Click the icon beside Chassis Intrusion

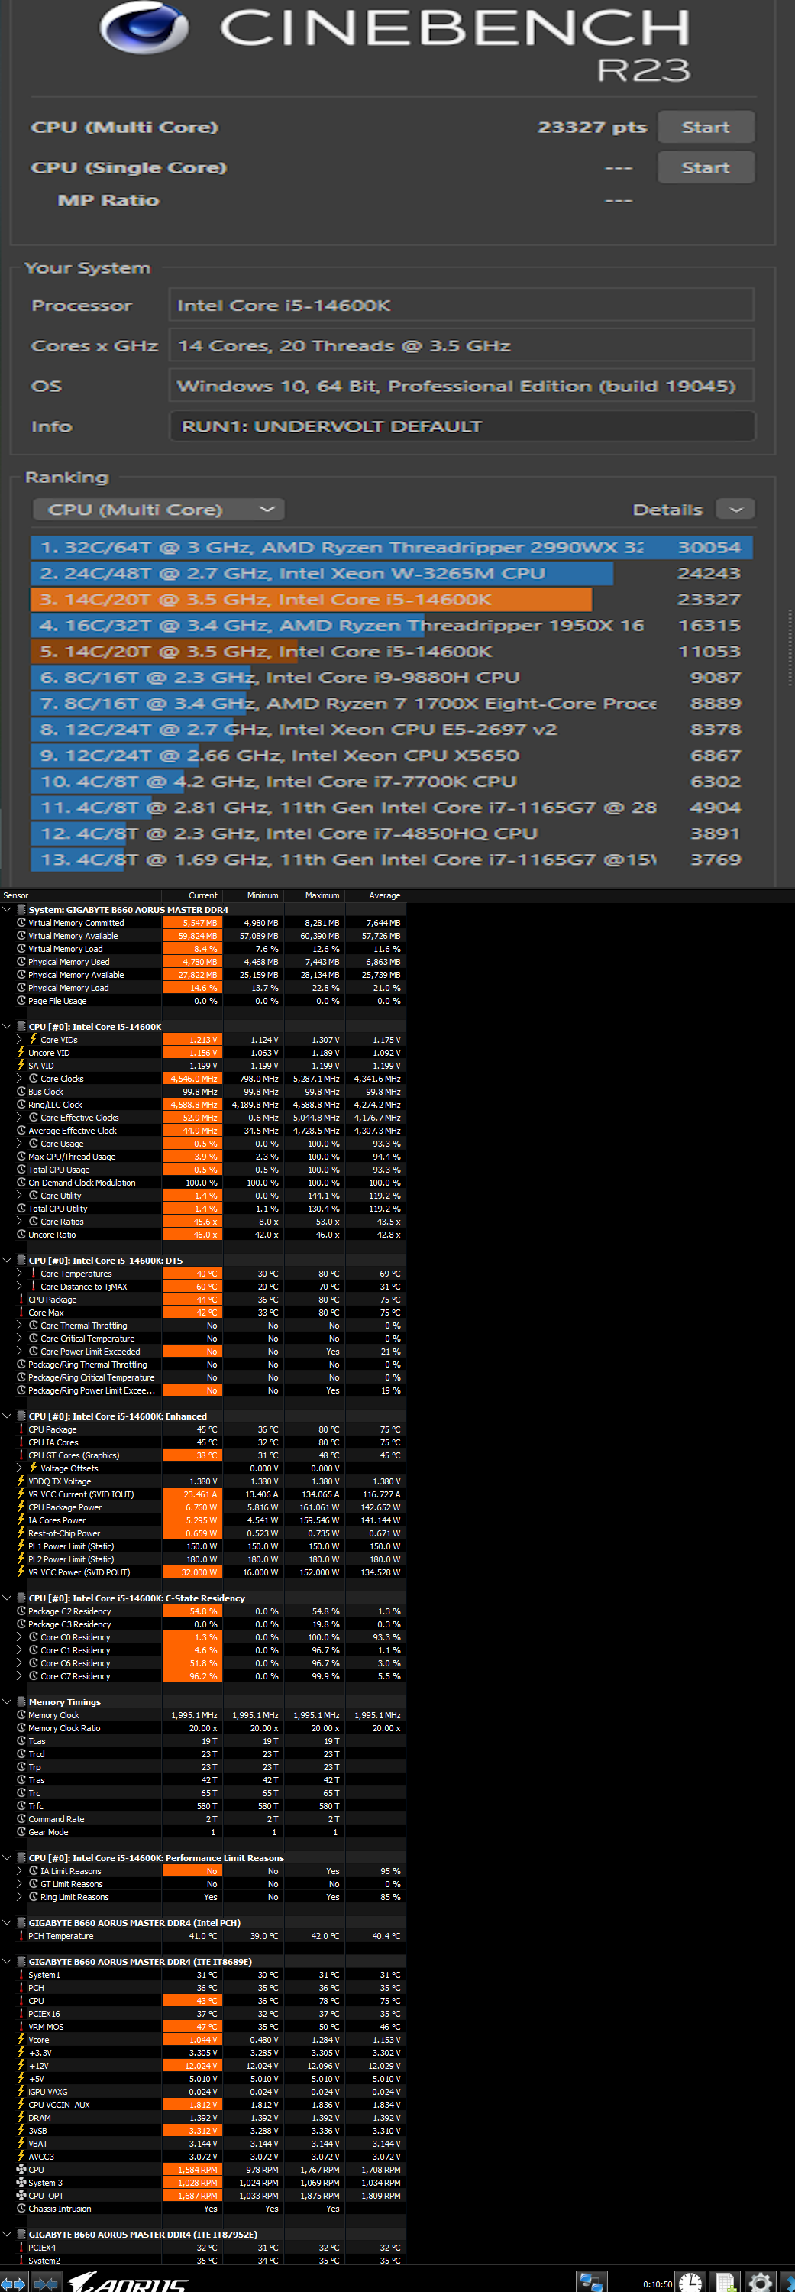coord(21,2209)
